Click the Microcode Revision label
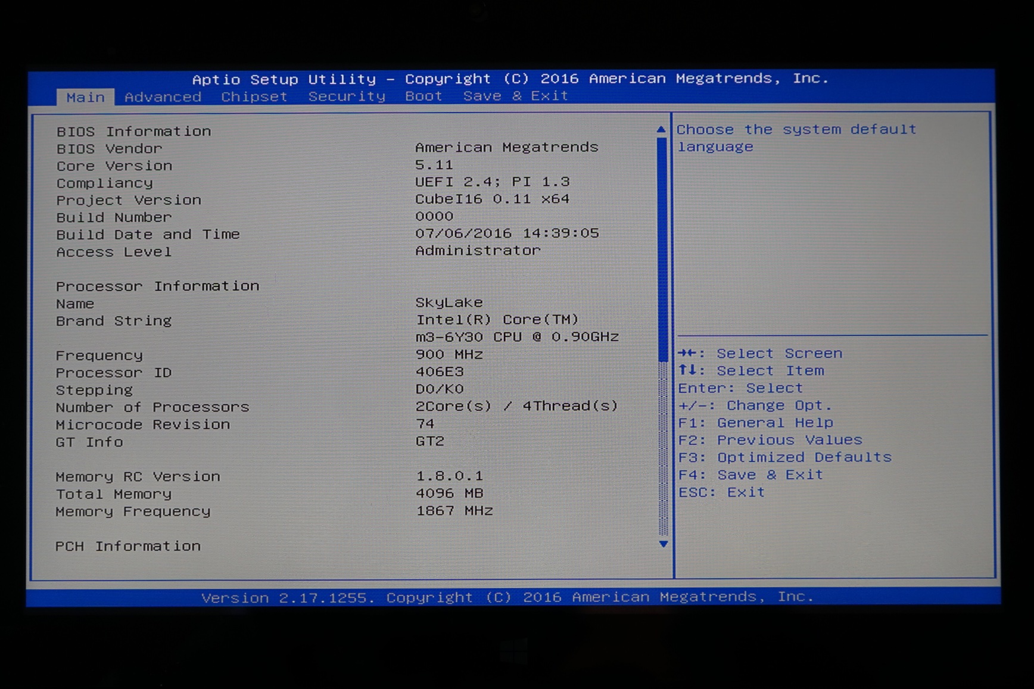This screenshot has height=689, width=1034. (x=142, y=425)
